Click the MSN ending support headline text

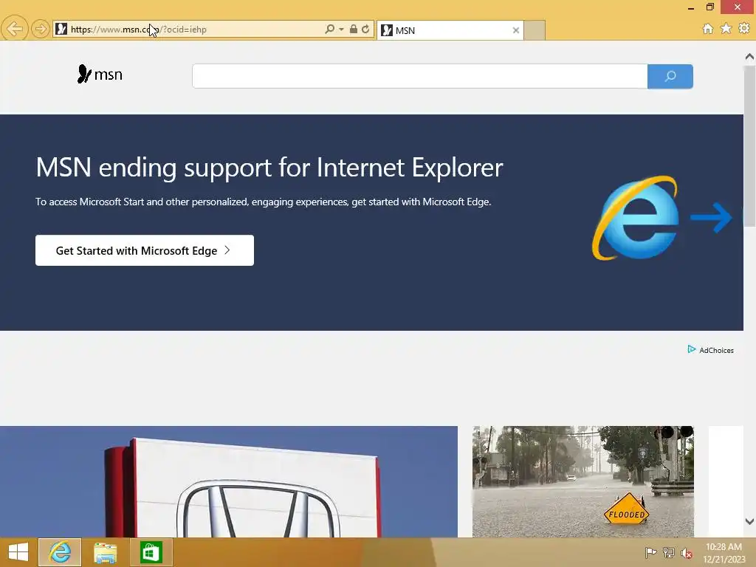point(269,168)
